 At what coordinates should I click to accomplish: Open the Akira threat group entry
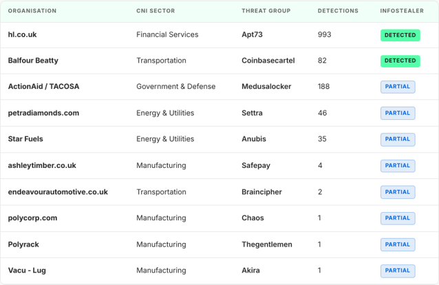[x=250, y=271]
